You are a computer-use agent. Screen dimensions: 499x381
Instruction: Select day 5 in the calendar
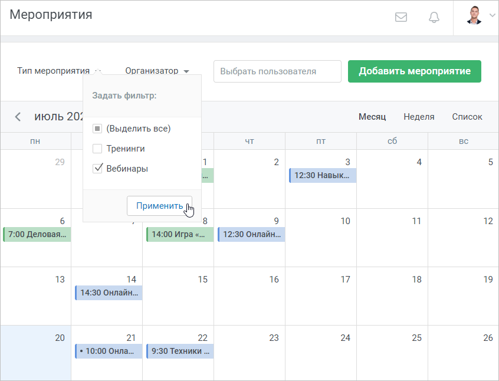click(x=464, y=179)
